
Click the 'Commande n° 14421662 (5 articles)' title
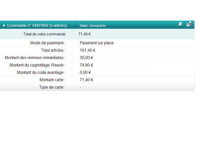[x=37, y=25]
